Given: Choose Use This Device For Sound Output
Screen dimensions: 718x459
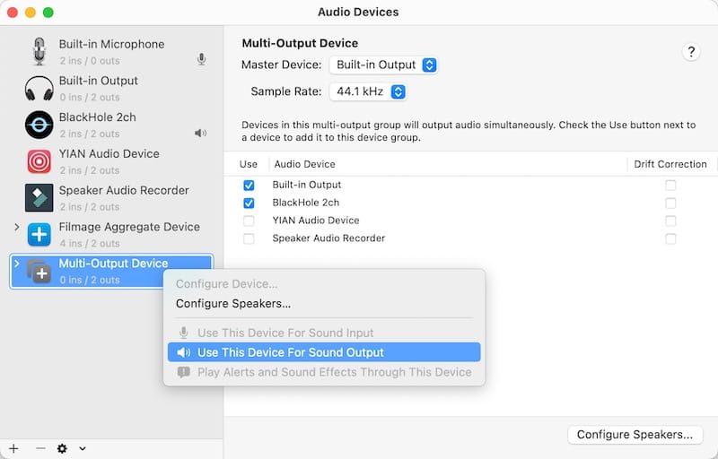Looking at the screenshot, I should (290, 352).
